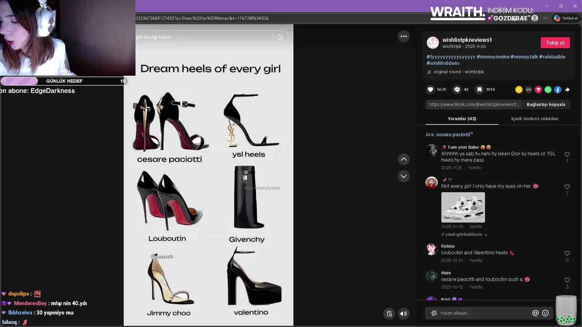The image size is (582, 327).
Task: Click chat username 'lbbhzehra'
Action: click(x=20, y=313)
